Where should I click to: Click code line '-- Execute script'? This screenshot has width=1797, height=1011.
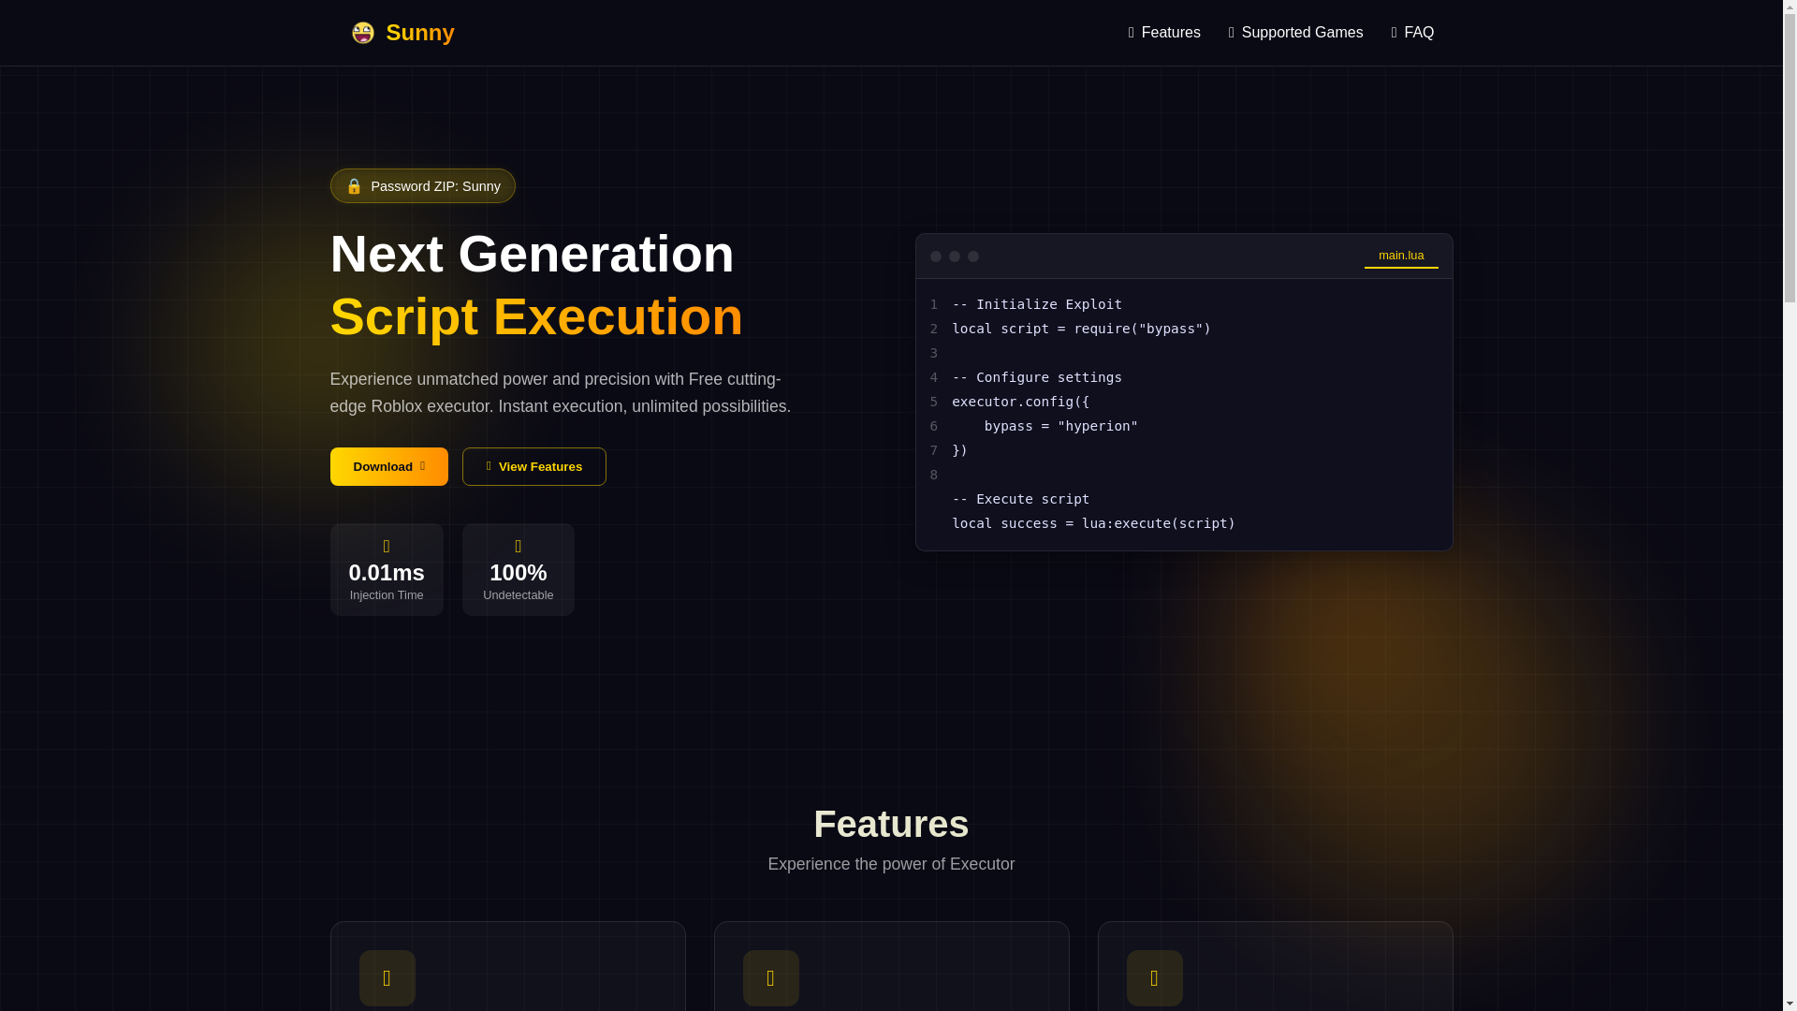(1020, 499)
